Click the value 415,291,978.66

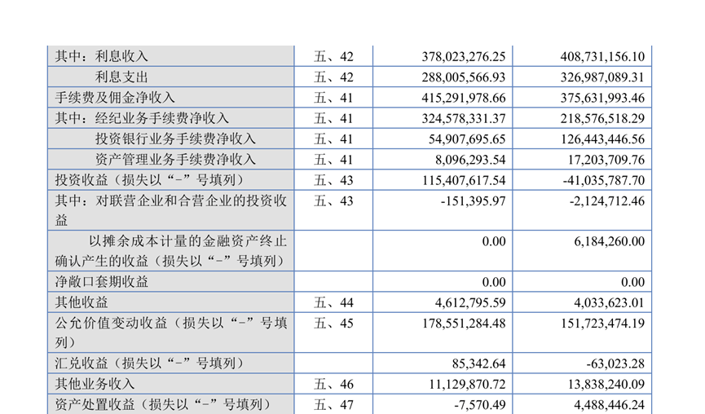[463, 98]
